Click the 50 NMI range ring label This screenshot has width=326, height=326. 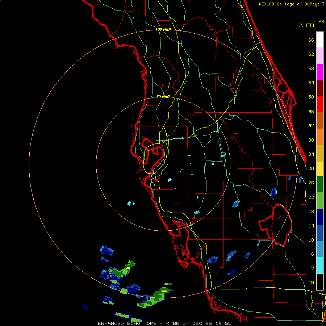coord(163,97)
